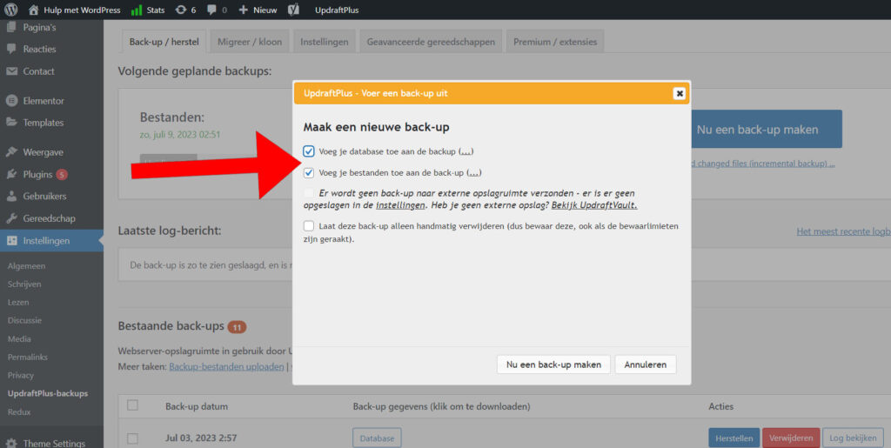Toggle database backup checkbox
The image size is (891, 448).
(309, 151)
